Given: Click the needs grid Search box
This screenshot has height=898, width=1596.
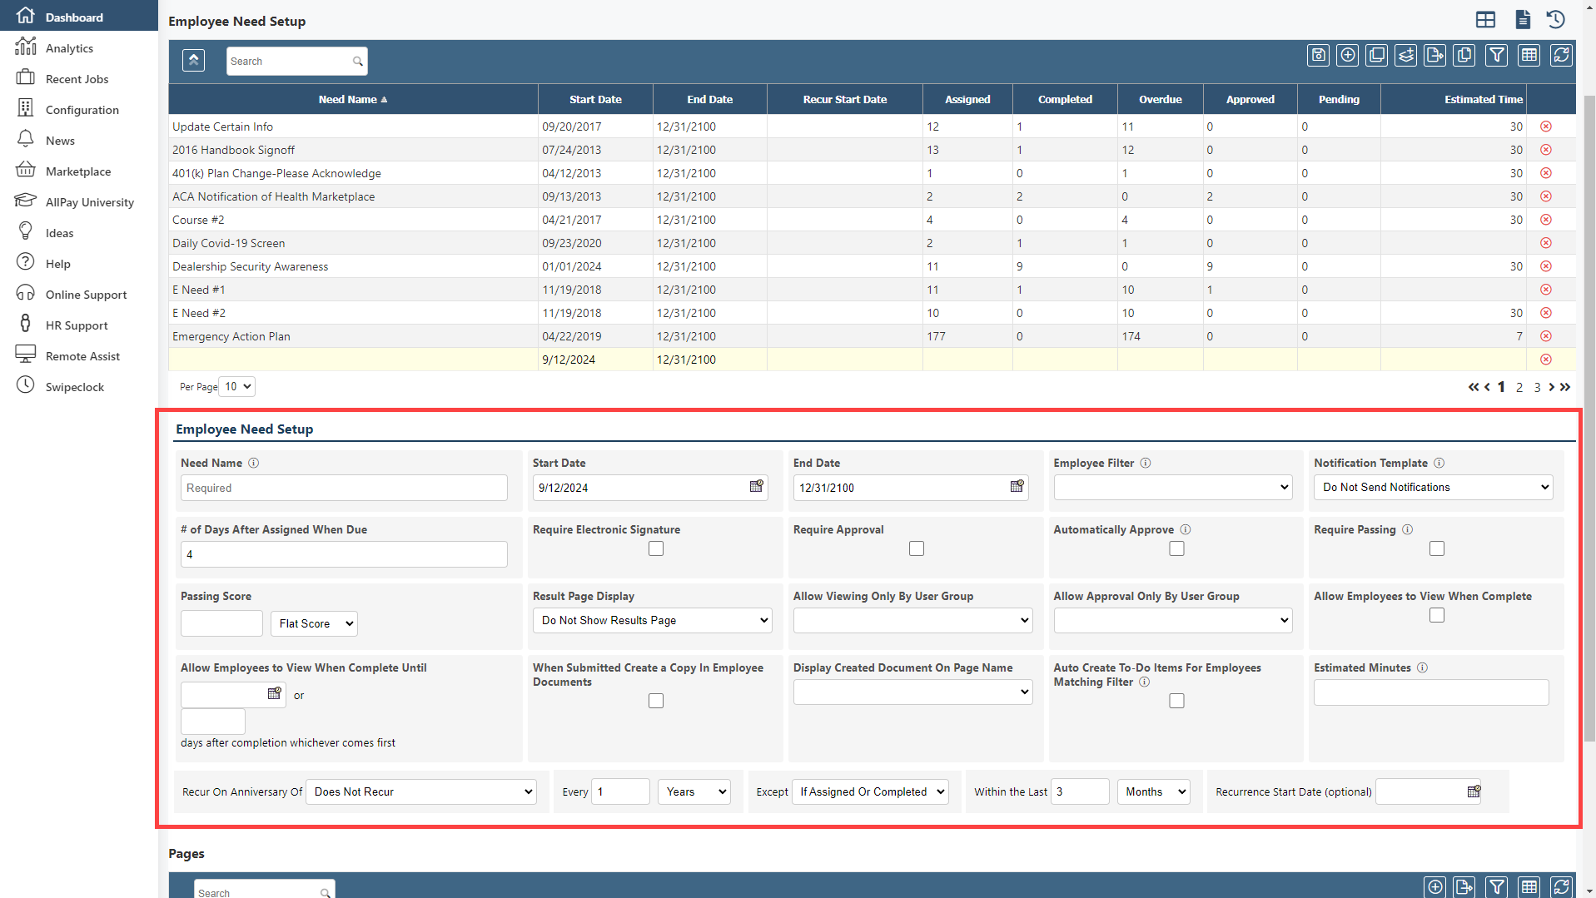Looking at the screenshot, I should pyautogui.click(x=296, y=61).
